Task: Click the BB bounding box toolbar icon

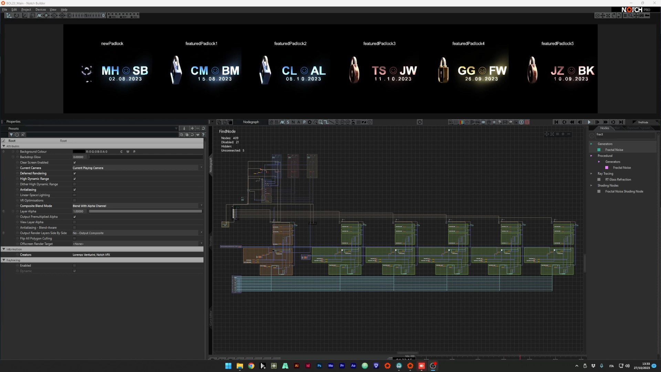Action: 483,122
